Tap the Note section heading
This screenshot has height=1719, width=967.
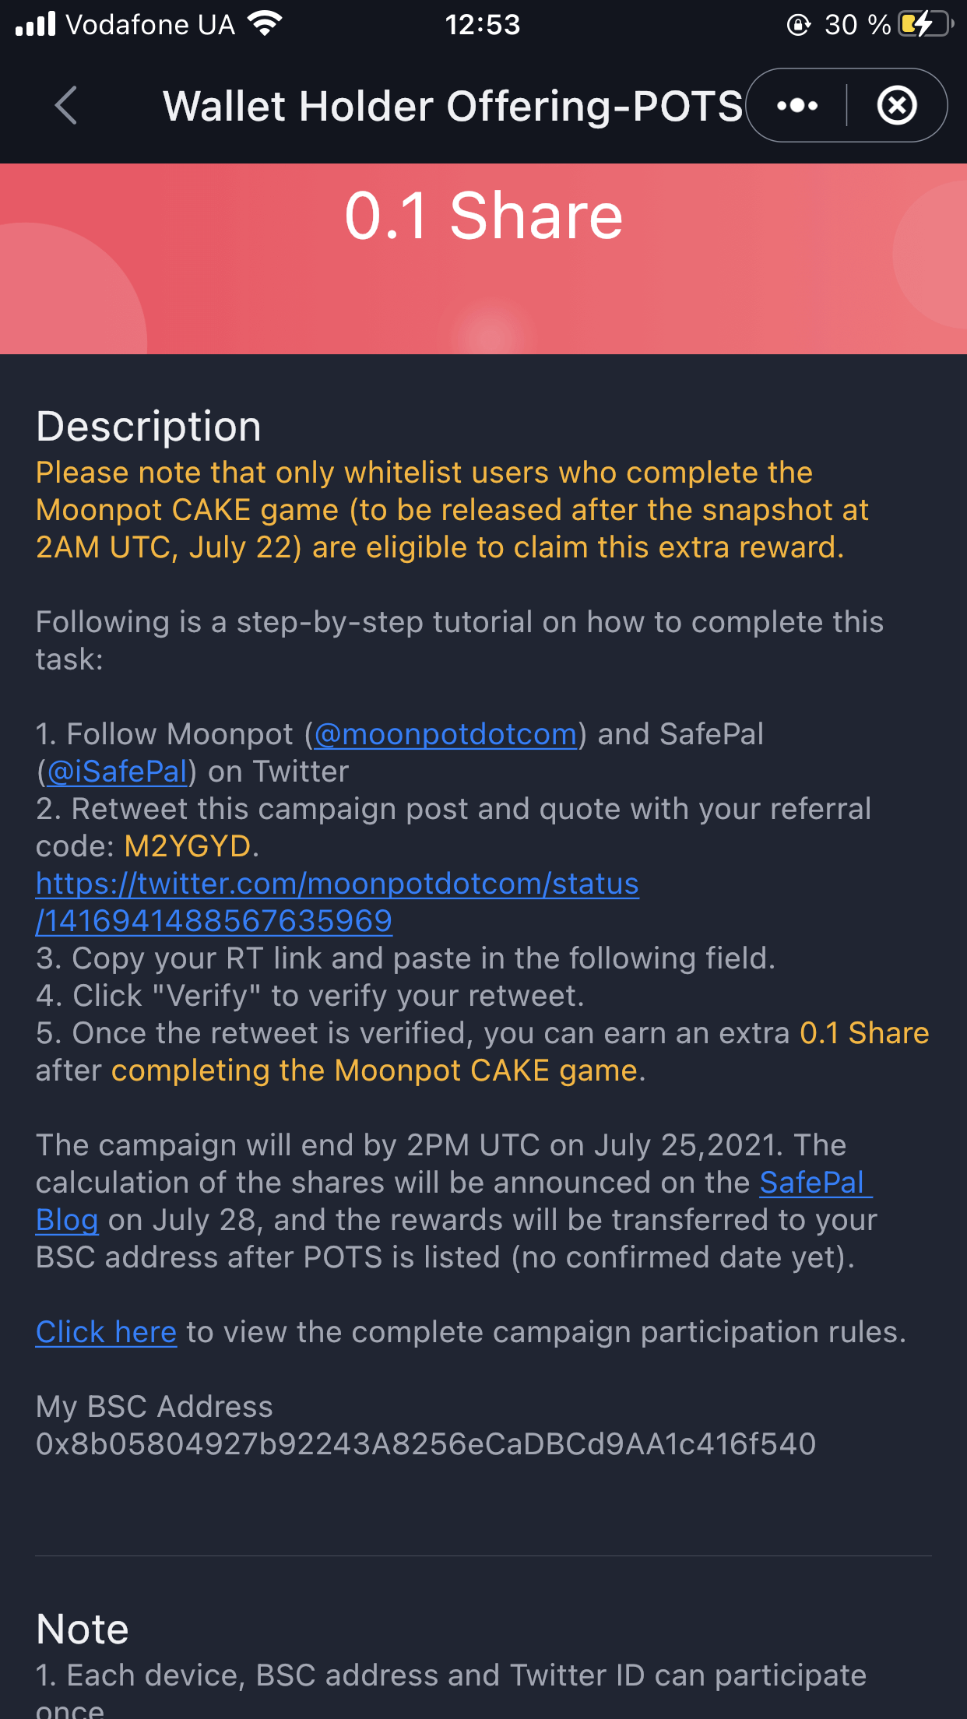pyautogui.click(x=83, y=1629)
